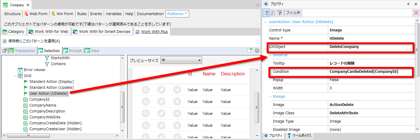Toggle the apply pattern on save checkbox
Viewport: 420px width, 140px height.
(x=4, y=41)
